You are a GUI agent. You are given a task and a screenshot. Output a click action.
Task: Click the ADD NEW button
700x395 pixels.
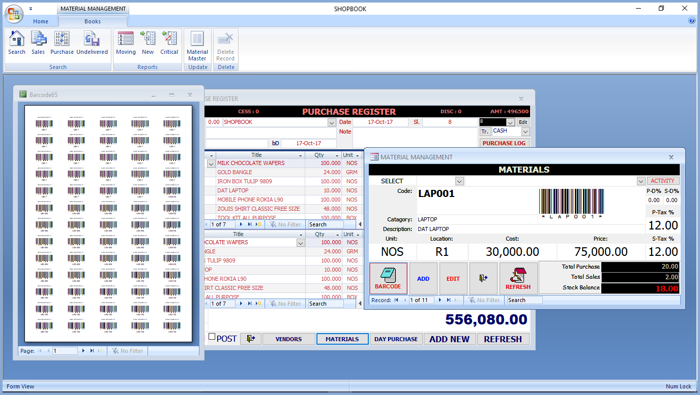[x=450, y=339]
